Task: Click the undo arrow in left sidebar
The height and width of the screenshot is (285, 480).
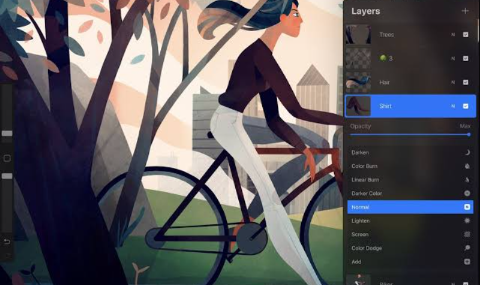Action: tap(7, 241)
